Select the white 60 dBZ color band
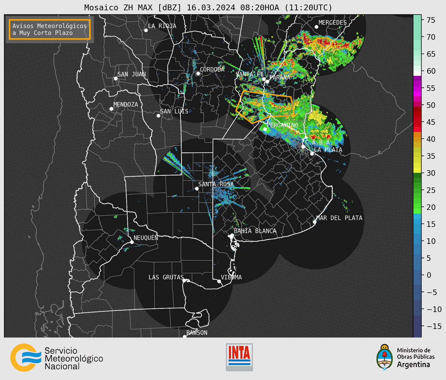The image size is (446, 380). tap(417, 73)
